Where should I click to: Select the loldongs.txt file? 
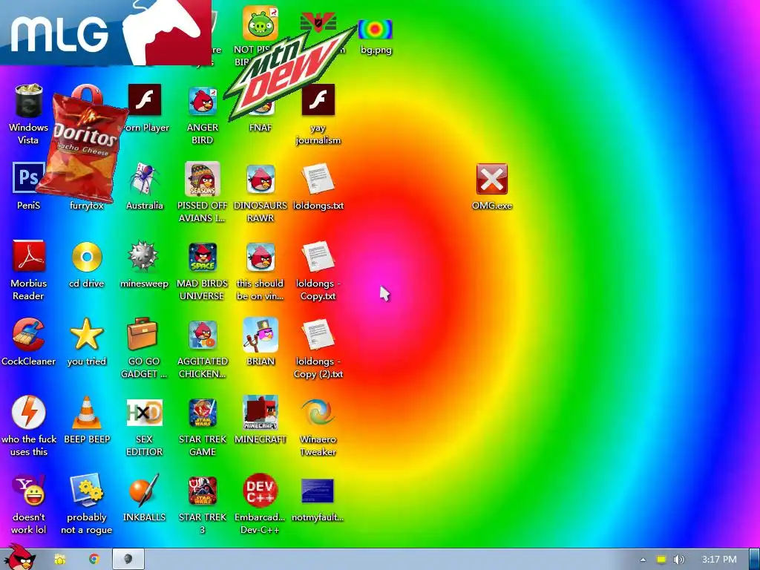click(318, 179)
